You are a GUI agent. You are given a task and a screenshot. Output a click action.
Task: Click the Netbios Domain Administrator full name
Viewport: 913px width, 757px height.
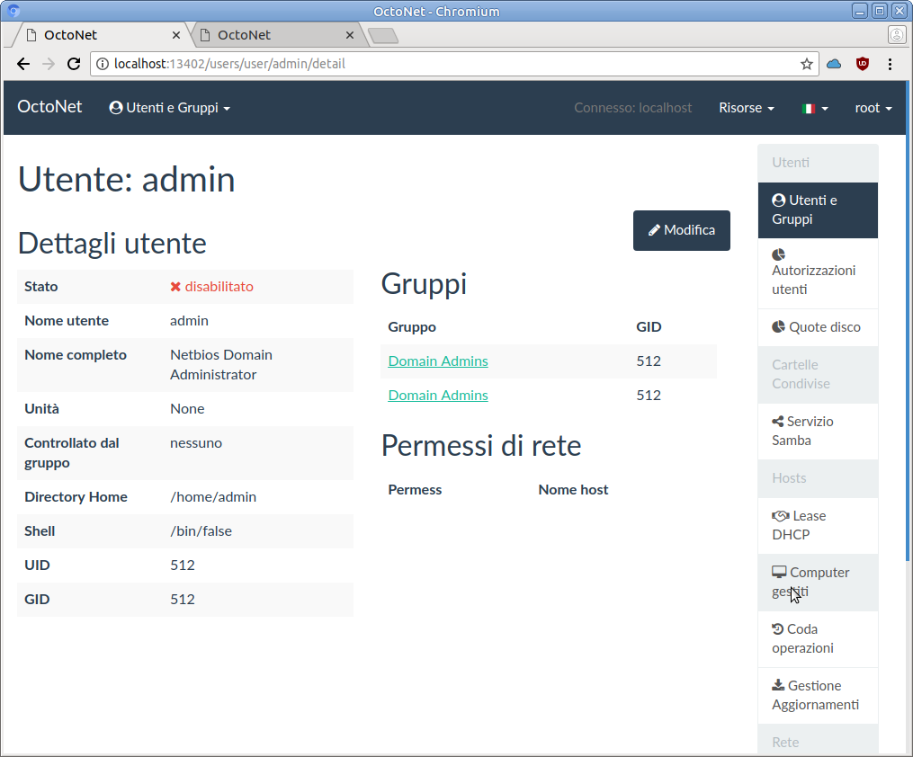click(221, 365)
